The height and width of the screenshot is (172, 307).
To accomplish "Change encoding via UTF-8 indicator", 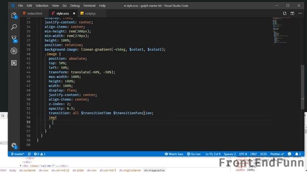I will click(243, 154).
